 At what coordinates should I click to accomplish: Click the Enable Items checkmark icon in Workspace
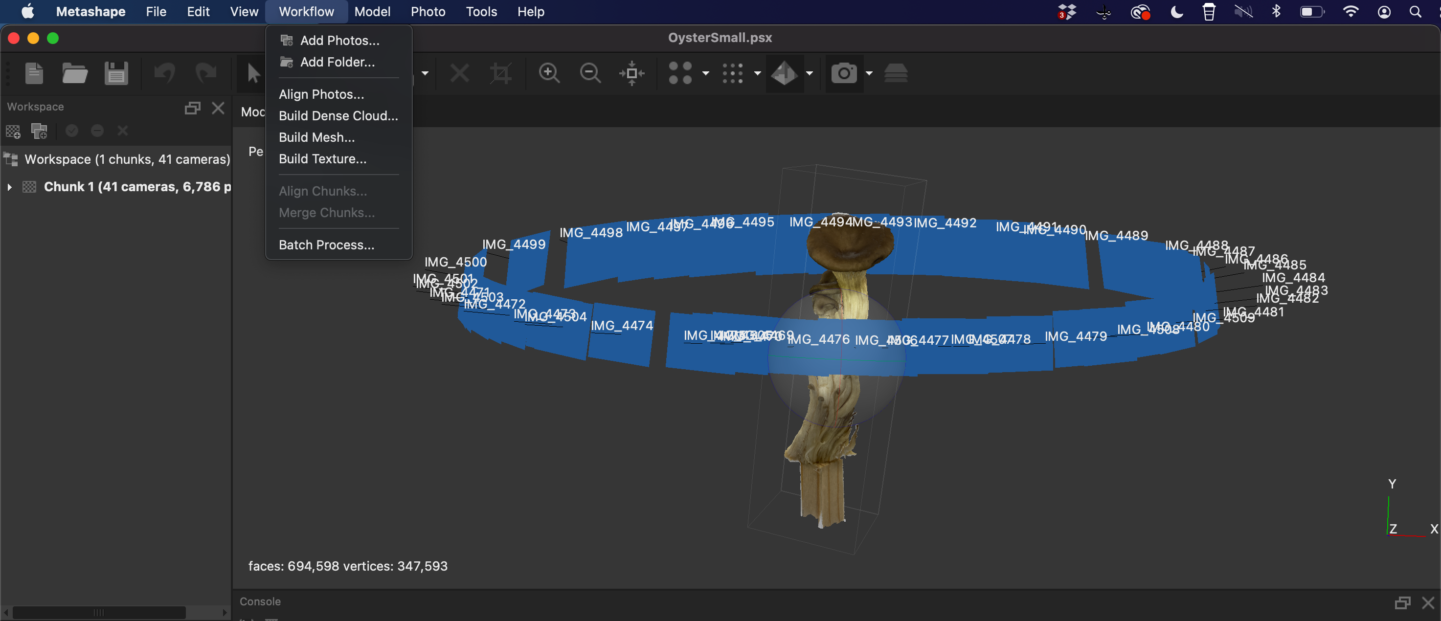point(71,131)
